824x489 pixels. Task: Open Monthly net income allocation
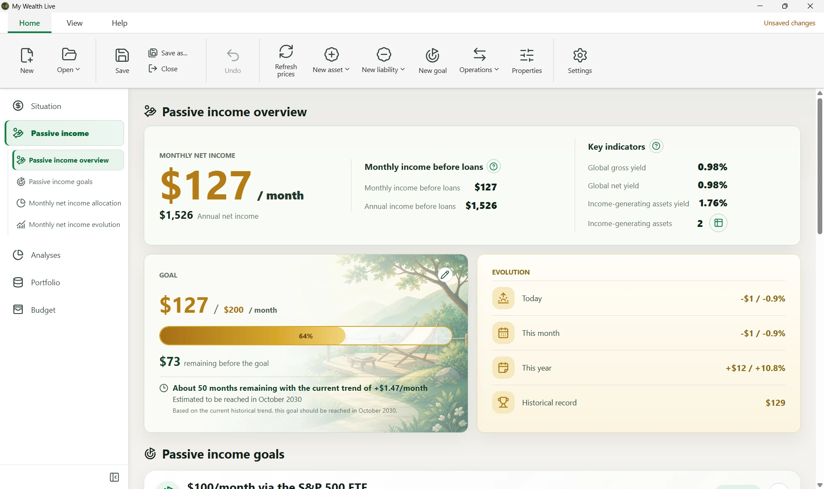click(x=68, y=203)
